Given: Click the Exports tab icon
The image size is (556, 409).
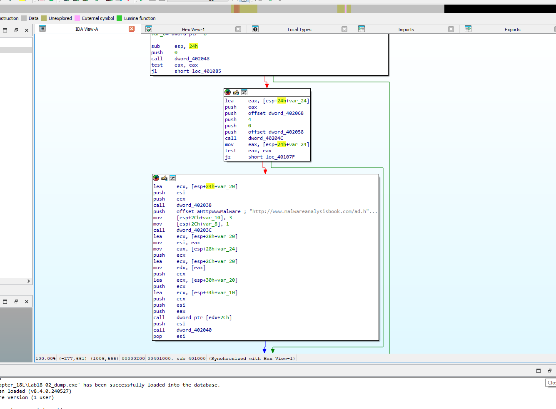Looking at the screenshot, I should click(x=468, y=29).
